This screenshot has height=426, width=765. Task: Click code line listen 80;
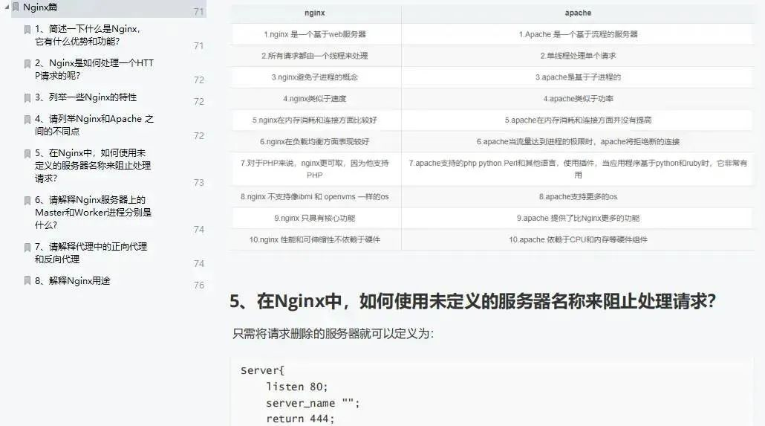click(x=296, y=387)
